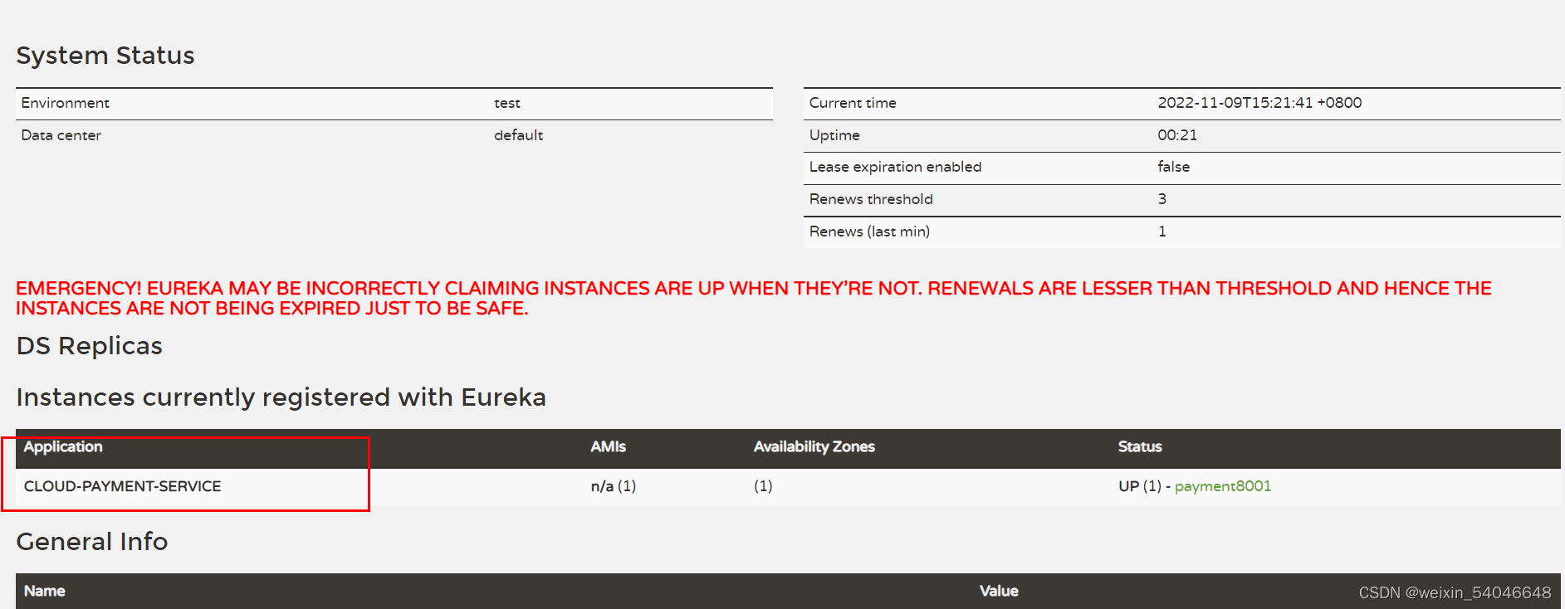1565x609 pixels.
Task: Select the Renews (last min) value 1
Action: (1162, 231)
